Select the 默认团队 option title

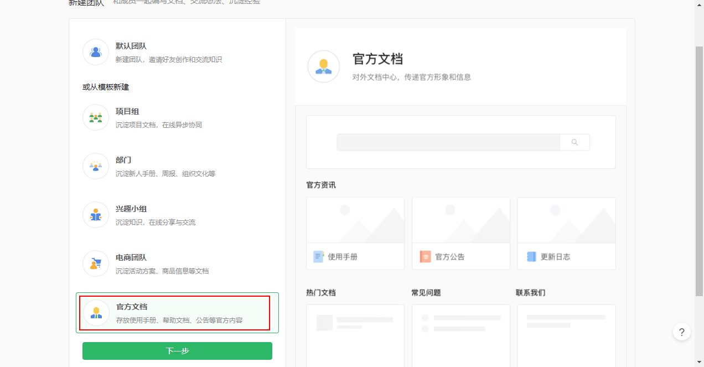pos(131,46)
